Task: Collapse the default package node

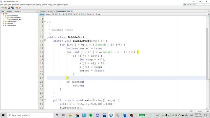Action: [x=6, y=18]
